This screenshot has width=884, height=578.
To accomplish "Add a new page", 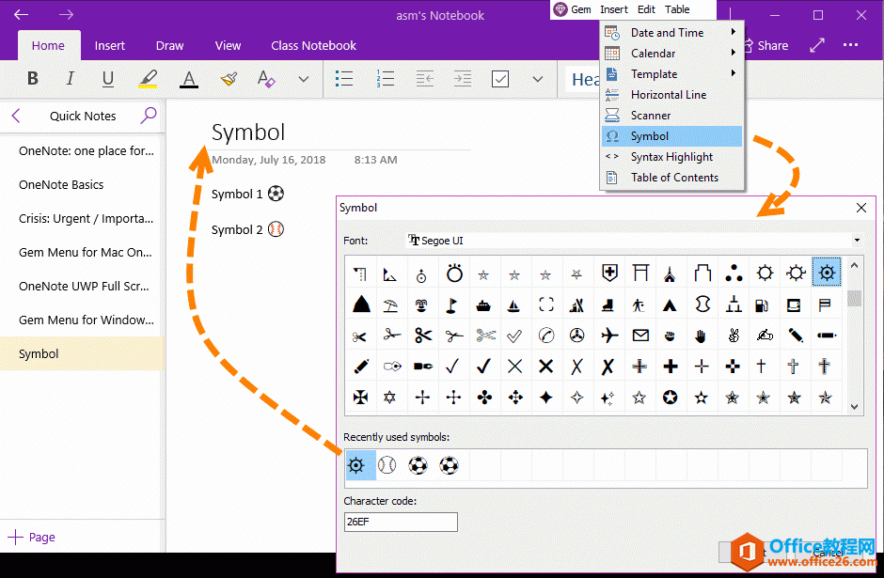I will click(x=33, y=538).
